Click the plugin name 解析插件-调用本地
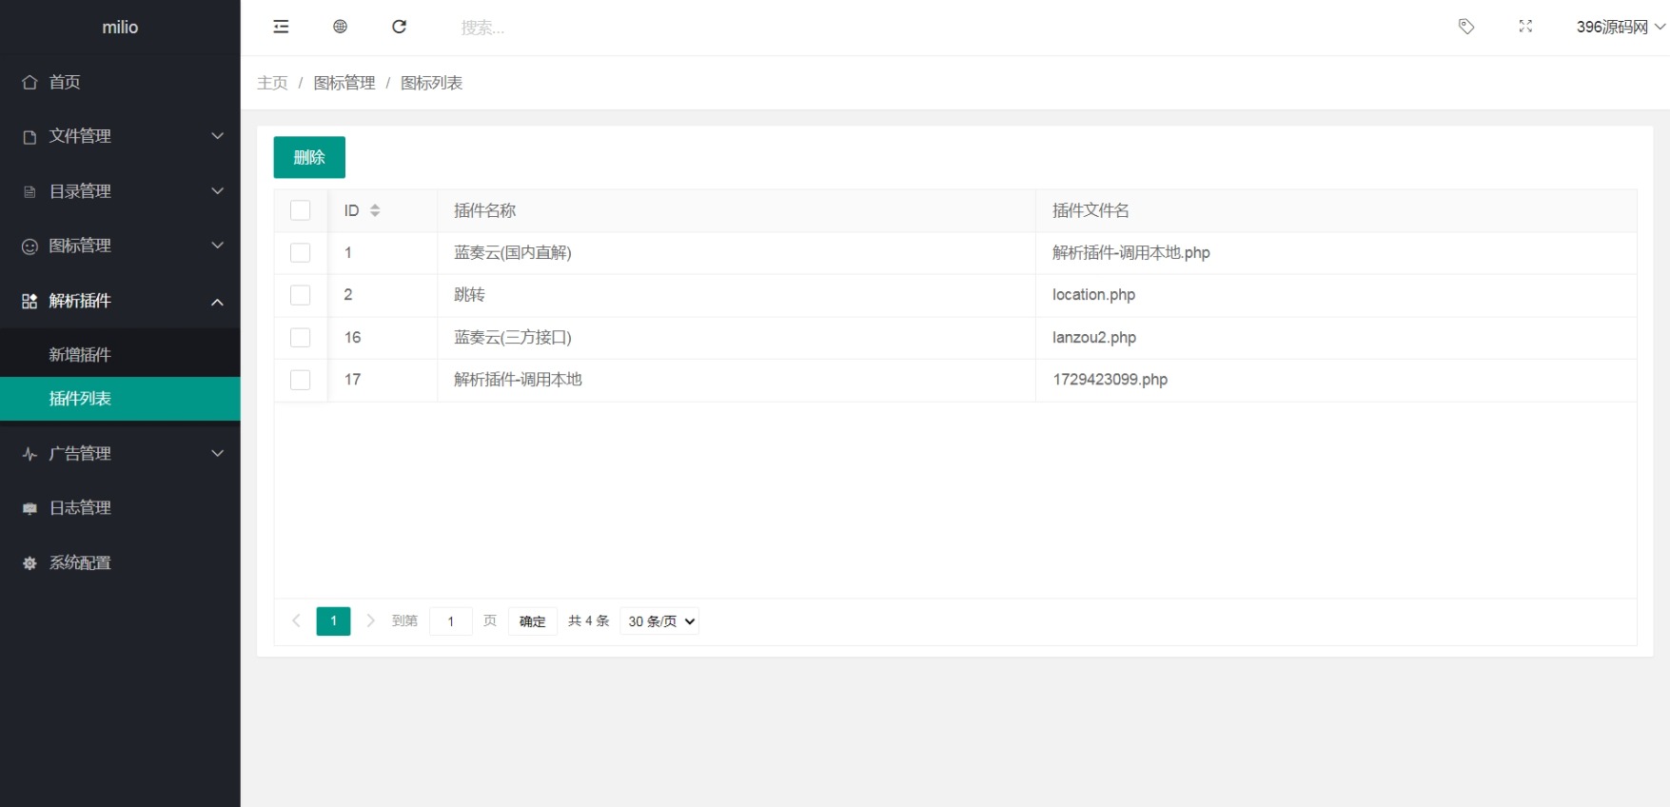 click(x=518, y=380)
